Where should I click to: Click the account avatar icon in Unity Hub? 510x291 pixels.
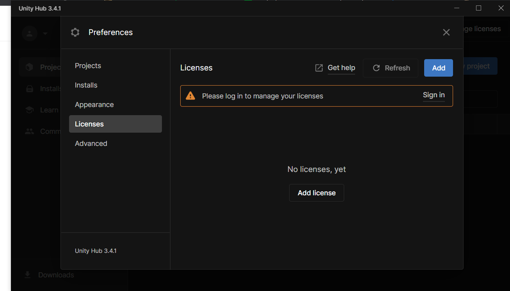(x=30, y=33)
